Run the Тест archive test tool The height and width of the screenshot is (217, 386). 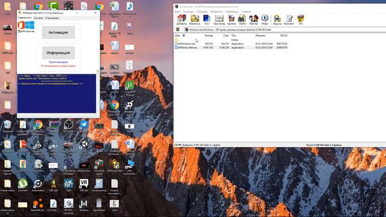click(x=206, y=20)
